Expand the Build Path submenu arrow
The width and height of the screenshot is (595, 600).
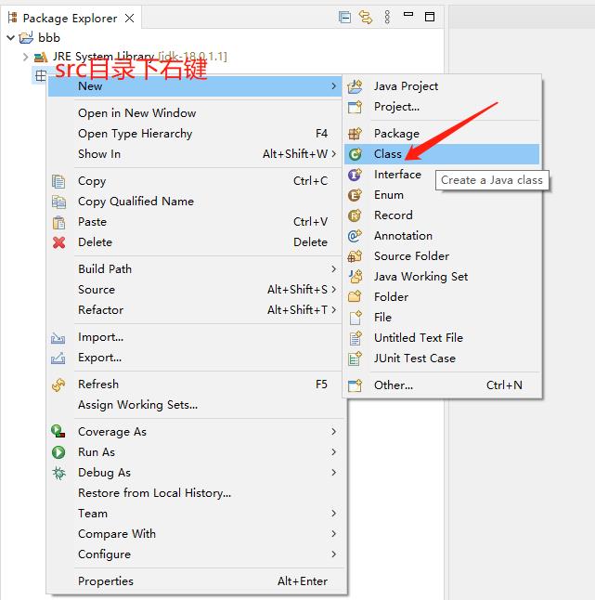334,269
